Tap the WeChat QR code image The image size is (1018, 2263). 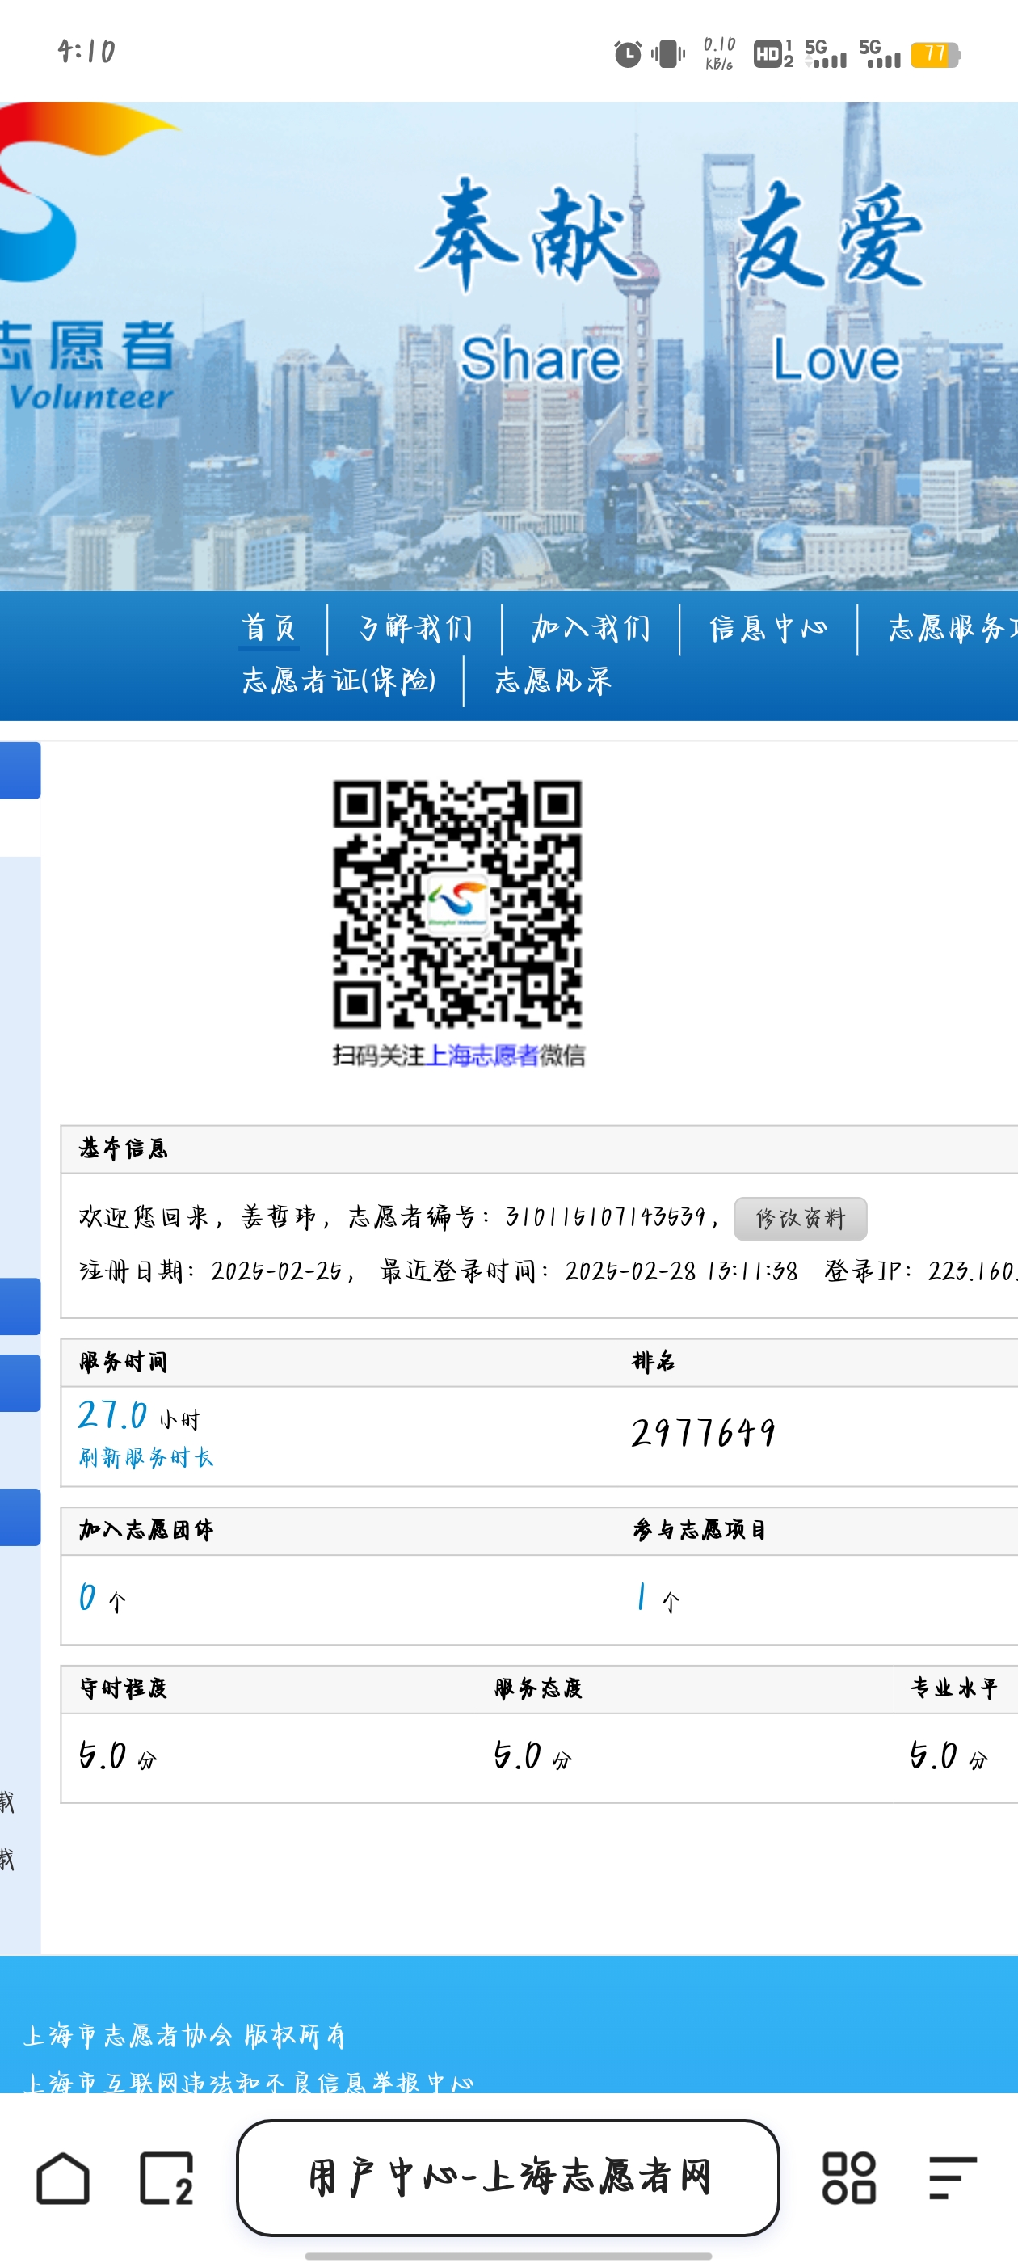pos(456,903)
